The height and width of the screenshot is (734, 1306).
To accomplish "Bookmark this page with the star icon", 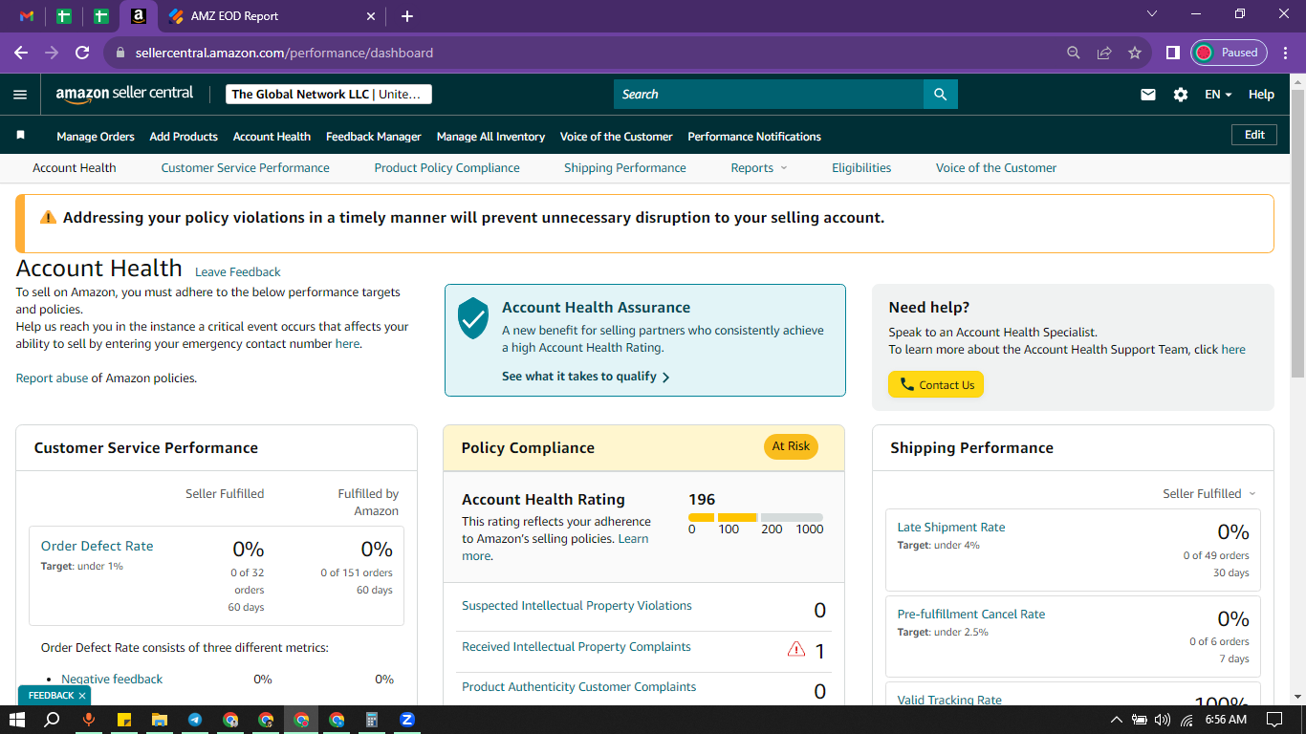I will [1135, 53].
